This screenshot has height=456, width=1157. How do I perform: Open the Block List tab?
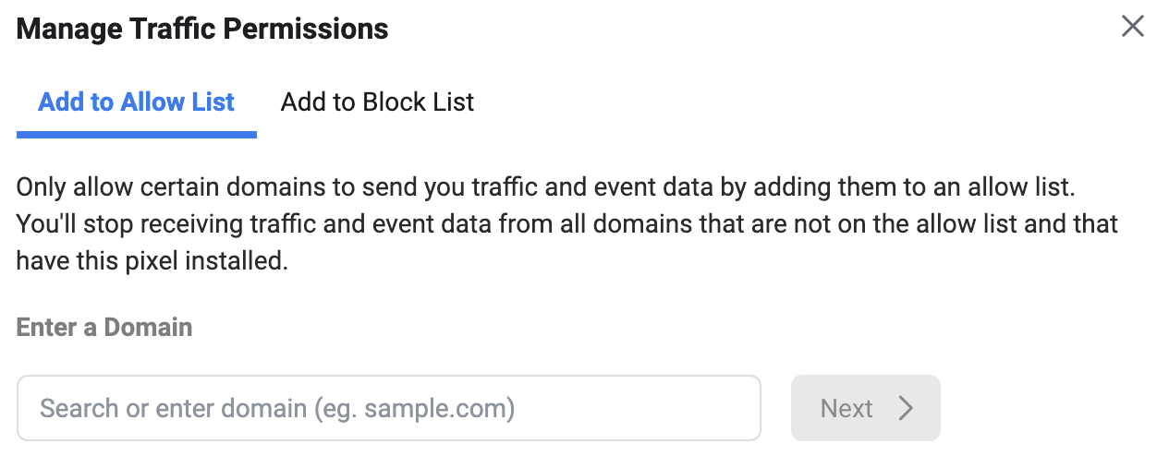(x=377, y=102)
